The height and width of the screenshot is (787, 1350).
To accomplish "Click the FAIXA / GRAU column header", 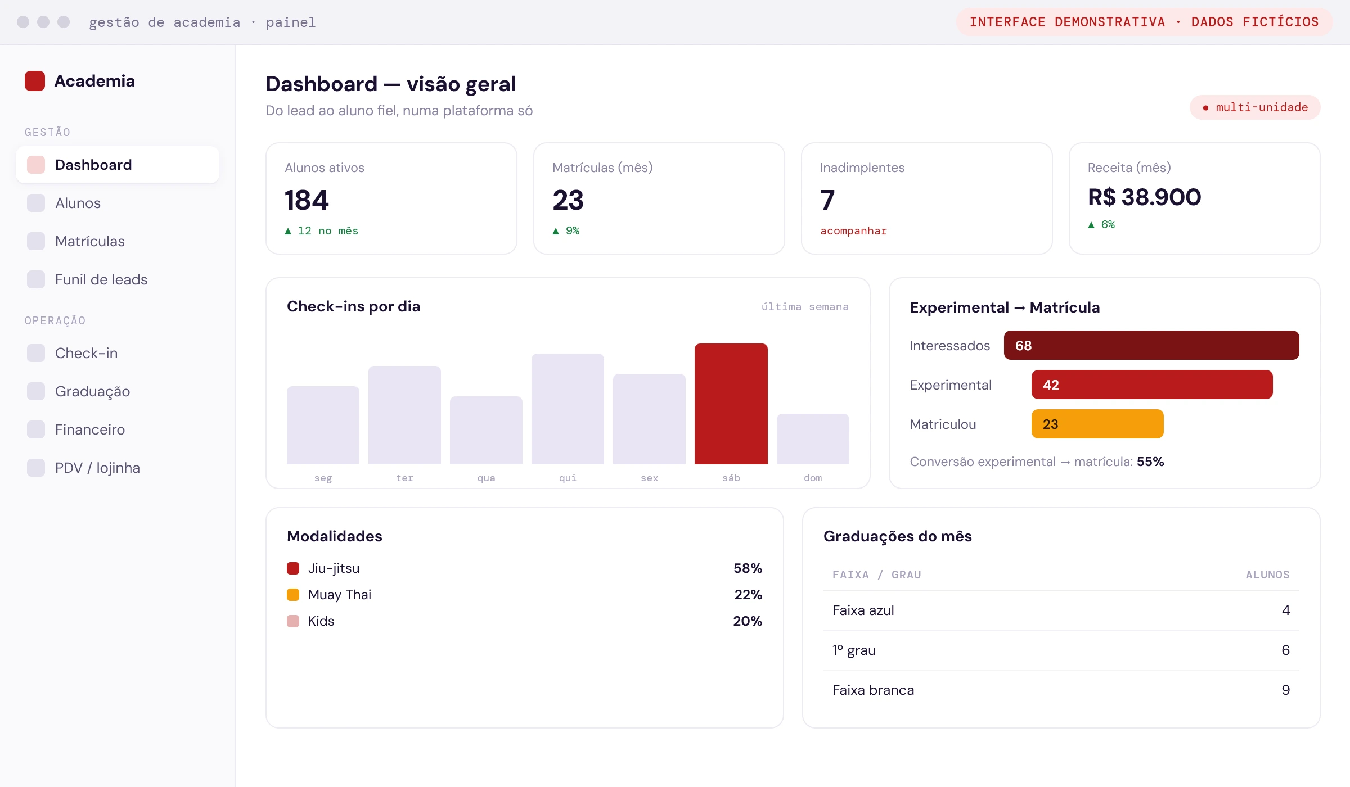I will [877, 575].
